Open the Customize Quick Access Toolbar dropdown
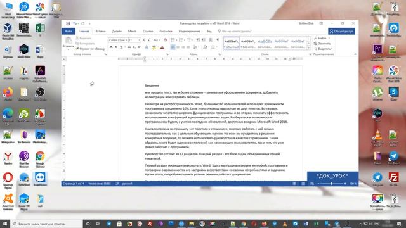 point(89,23)
